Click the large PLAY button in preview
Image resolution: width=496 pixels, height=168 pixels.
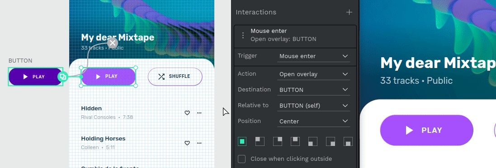(426, 130)
